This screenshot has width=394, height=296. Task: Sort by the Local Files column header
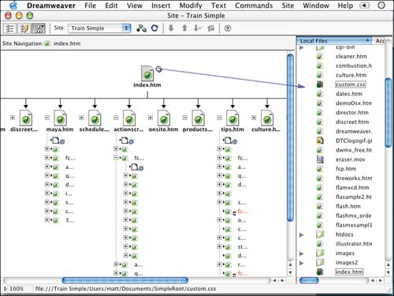click(x=334, y=41)
